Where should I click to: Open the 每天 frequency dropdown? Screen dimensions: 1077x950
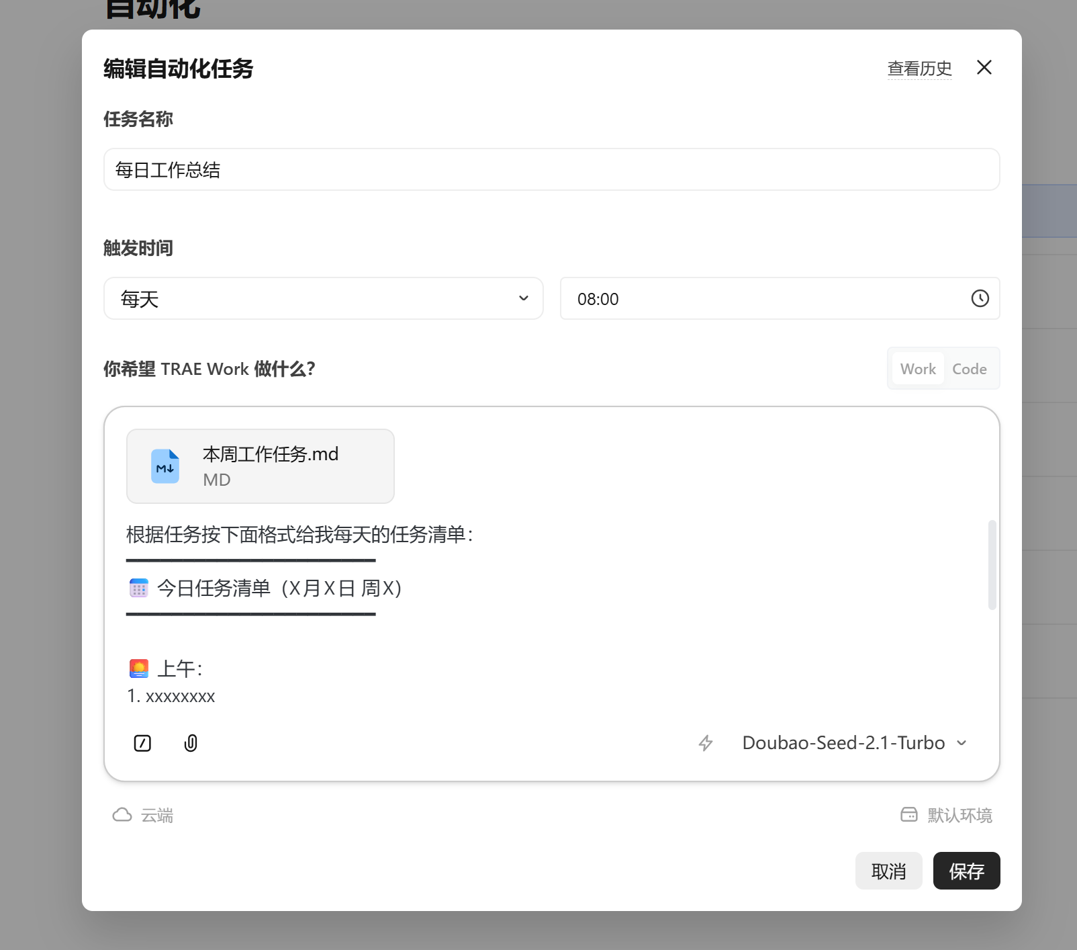pos(323,298)
